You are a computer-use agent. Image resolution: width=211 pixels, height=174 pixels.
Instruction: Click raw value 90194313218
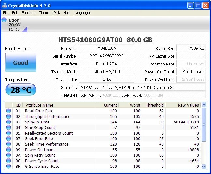tap(186, 122)
